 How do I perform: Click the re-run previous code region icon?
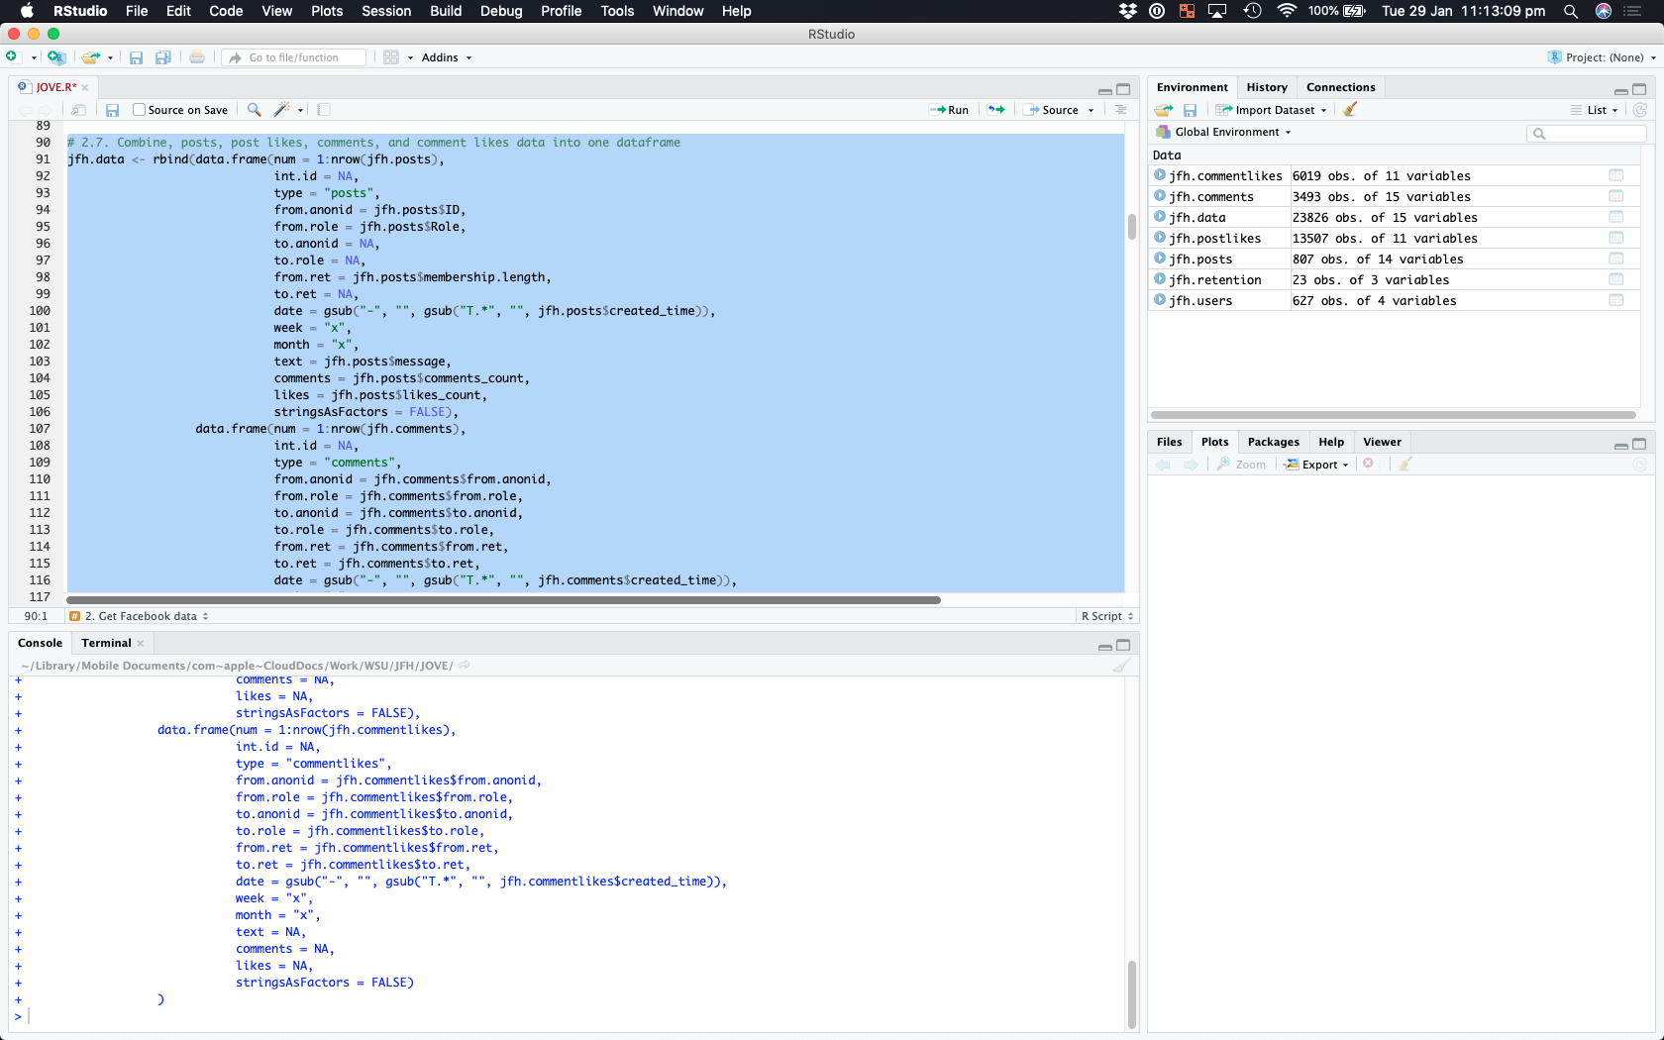coord(996,110)
